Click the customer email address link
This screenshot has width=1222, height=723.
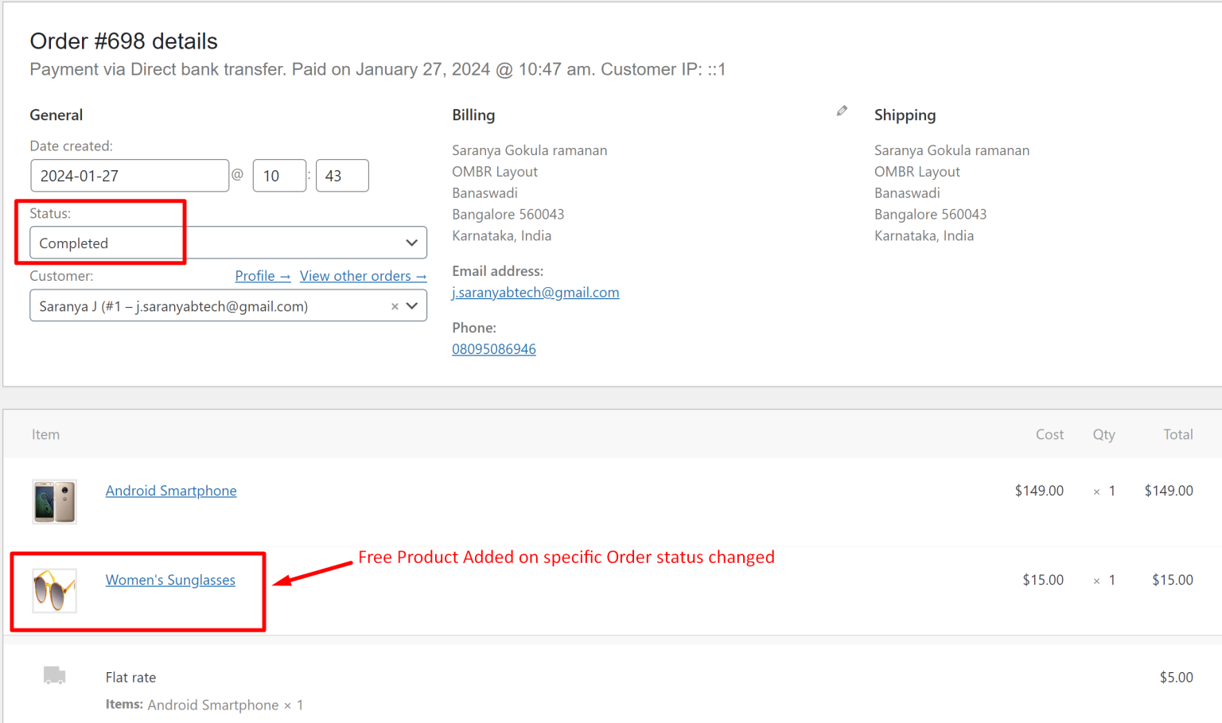pyautogui.click(x=535, y=292)
